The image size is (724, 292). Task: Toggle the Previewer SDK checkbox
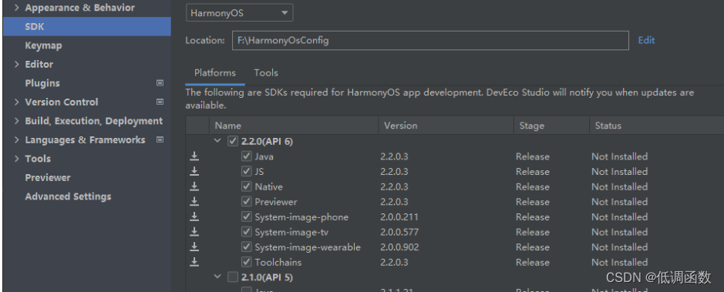pyautogui.click(x=247, y=202)
